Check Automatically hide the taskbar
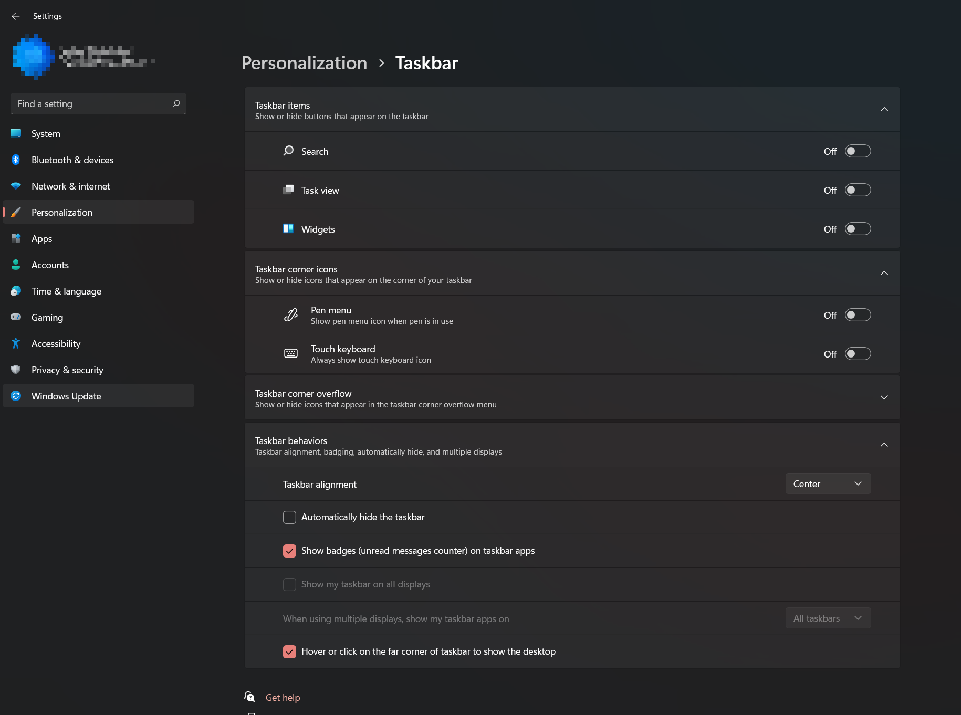The image size is (961, 715). click(x=289, y=517)
